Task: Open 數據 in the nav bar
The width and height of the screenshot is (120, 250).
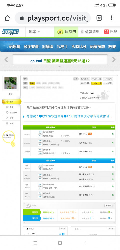Action: pyautogui.click(x=112, y=47)
